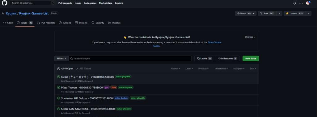Viewport: 317px width, 117px height.
Task: Click open issue icon for Sixtar Gate STARTRAIL
Action: [x=59, y=109]
